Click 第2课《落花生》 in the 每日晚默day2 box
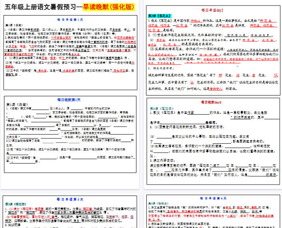 click(162, 109)
